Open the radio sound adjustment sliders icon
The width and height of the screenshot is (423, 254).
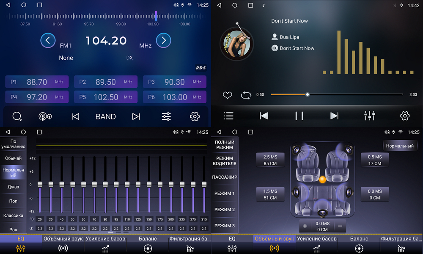166,116
